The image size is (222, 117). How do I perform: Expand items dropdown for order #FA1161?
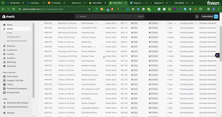click(x=175, y=23)
